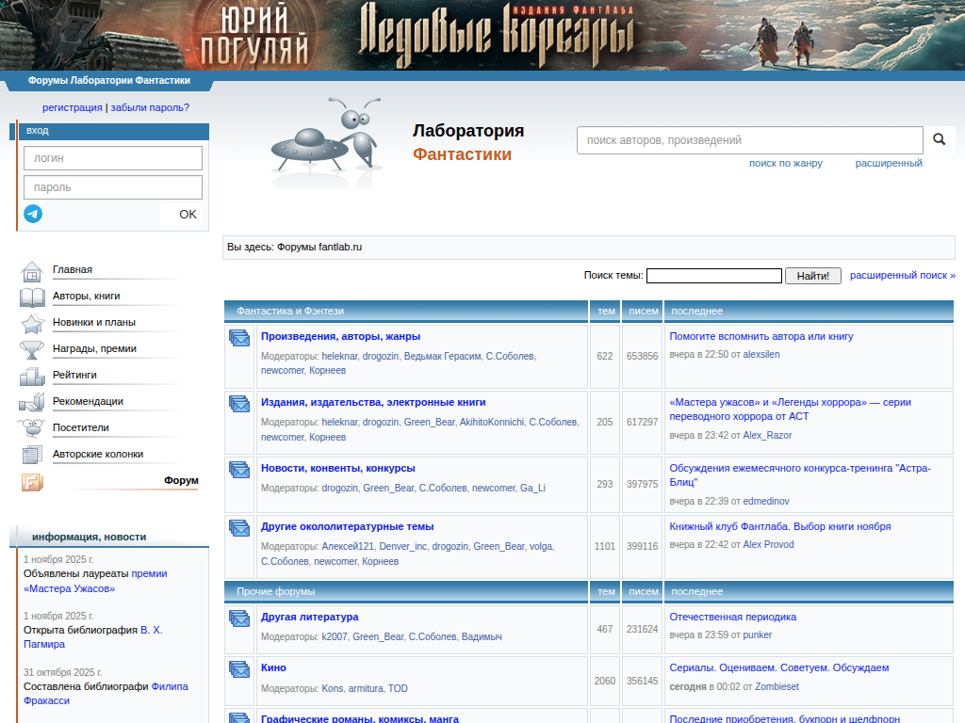Viewport: 965px width, 723px height.
Task: Click the bar chart icon for Рейтинги
Action: pyautogui.click(x=32, y=377)
